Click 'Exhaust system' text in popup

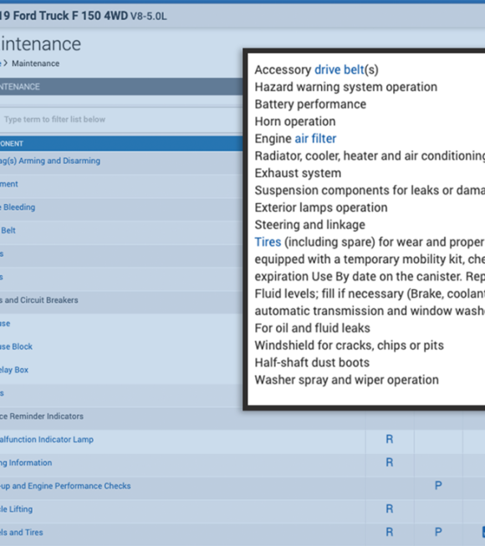coord(298,173)
